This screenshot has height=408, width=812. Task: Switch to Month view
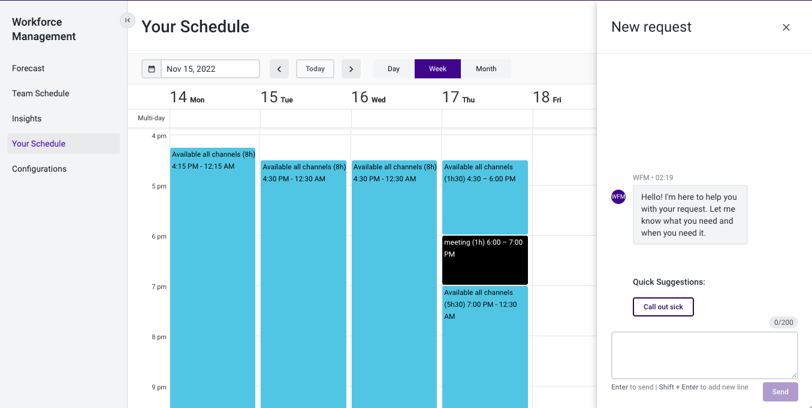tap(486, 69)
